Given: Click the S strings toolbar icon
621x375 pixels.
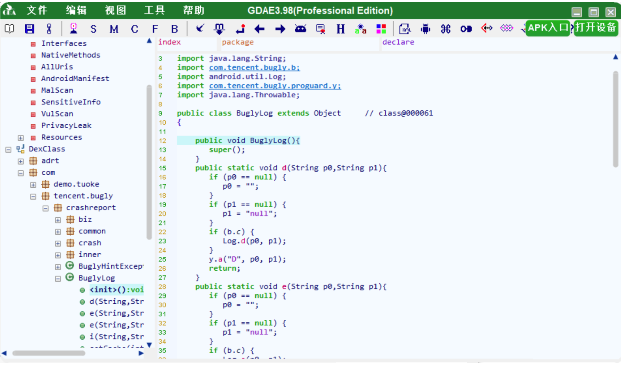Looking at the screenshot, I should coord(93,29).
